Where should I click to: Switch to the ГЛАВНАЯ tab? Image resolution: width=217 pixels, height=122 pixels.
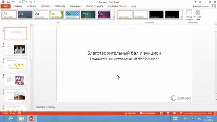pyautogui.click(x=18, y=6)
